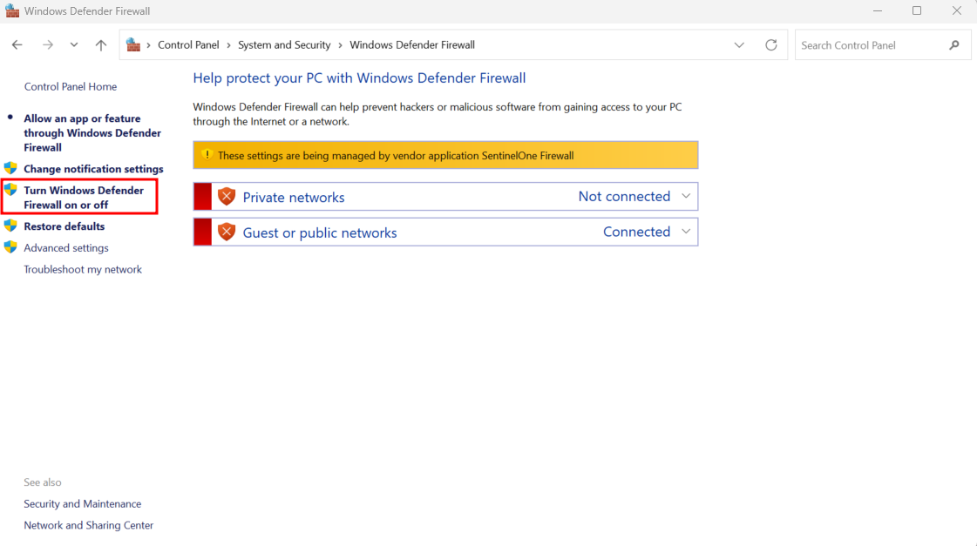
Task: Click the Guest or public networks shield icon
Action: click(227, 233)
